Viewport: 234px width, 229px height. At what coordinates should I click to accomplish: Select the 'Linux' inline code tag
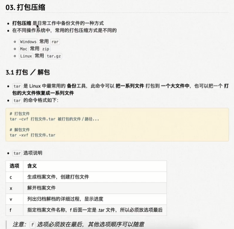coord(26,56)
